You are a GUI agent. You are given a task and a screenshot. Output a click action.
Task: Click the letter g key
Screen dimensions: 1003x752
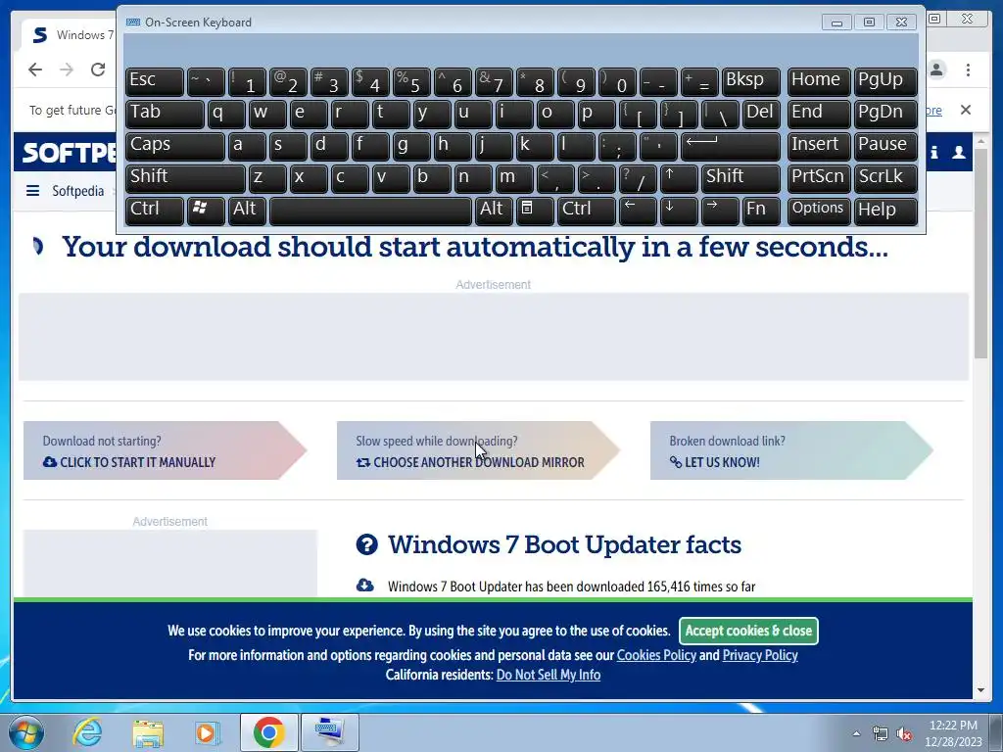pos(411,146)
